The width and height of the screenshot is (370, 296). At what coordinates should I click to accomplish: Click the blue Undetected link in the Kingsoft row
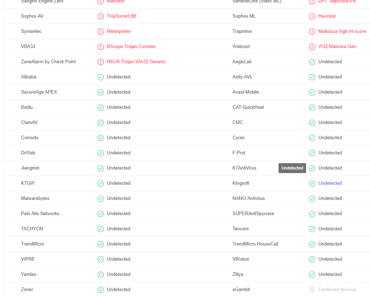coord(330,183)
